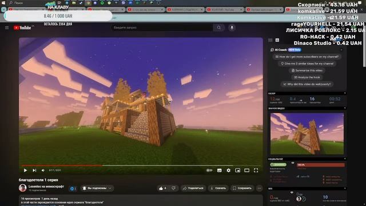Click the vidIQ grid view icon
Screen dimensions: 366x206
270,40
